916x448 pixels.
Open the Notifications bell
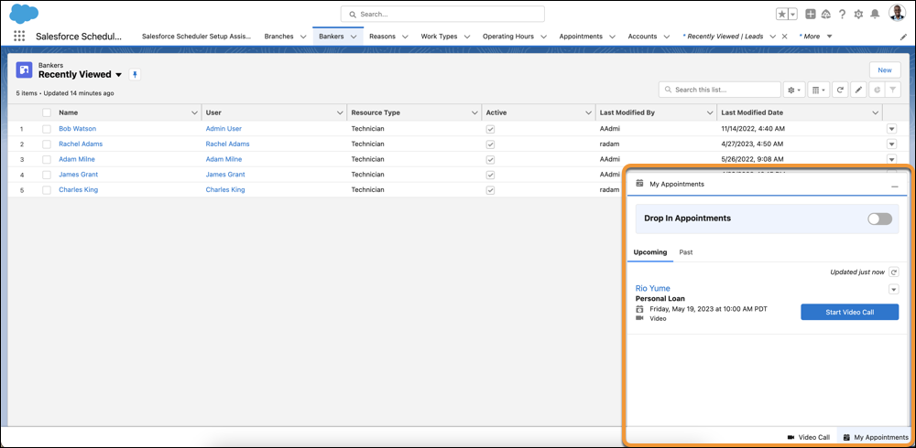pyautogui.click(x=875, y=14)
